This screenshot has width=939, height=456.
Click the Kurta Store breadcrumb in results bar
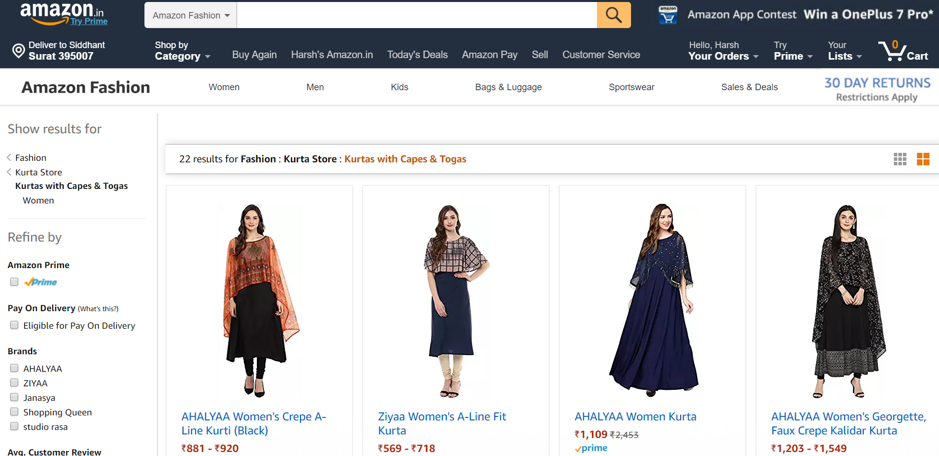310,159
